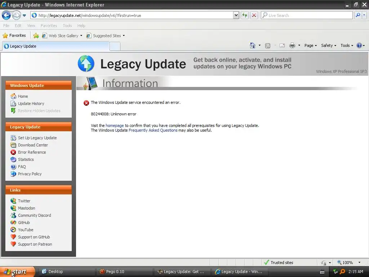Image resolution: width=369 pixels, height=277 pixels.
Task: Click the Back navigation arrow button
Action: (x=6, y=16)
